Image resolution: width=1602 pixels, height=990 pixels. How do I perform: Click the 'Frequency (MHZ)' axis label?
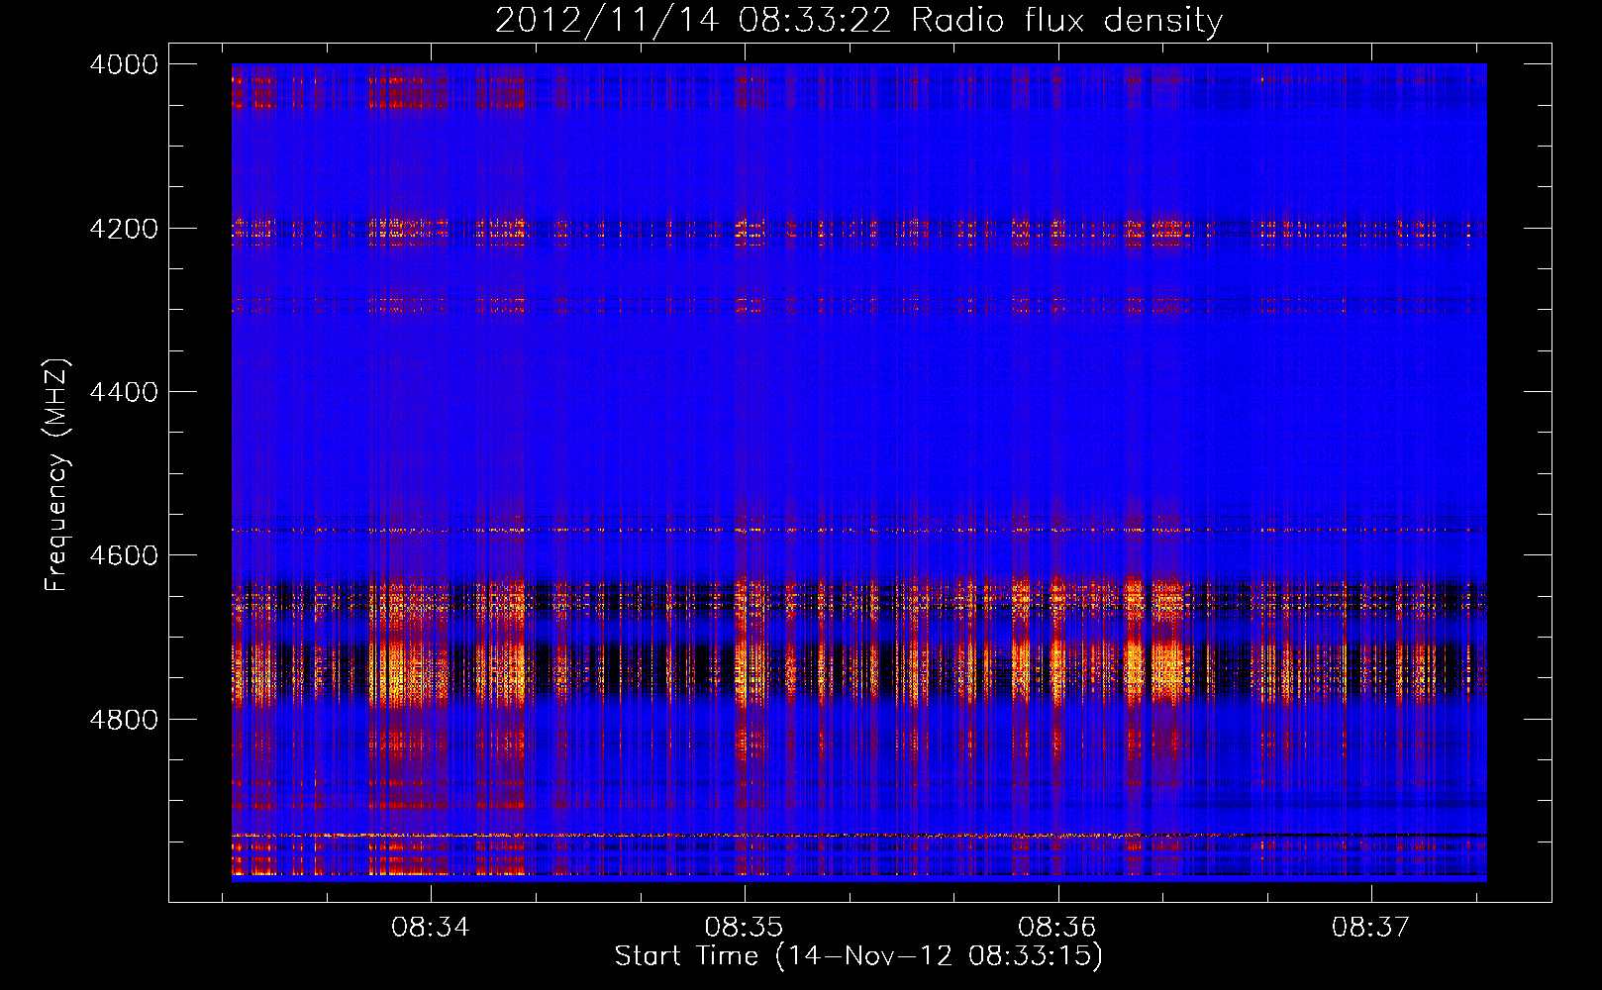click(x=57, y=475)
